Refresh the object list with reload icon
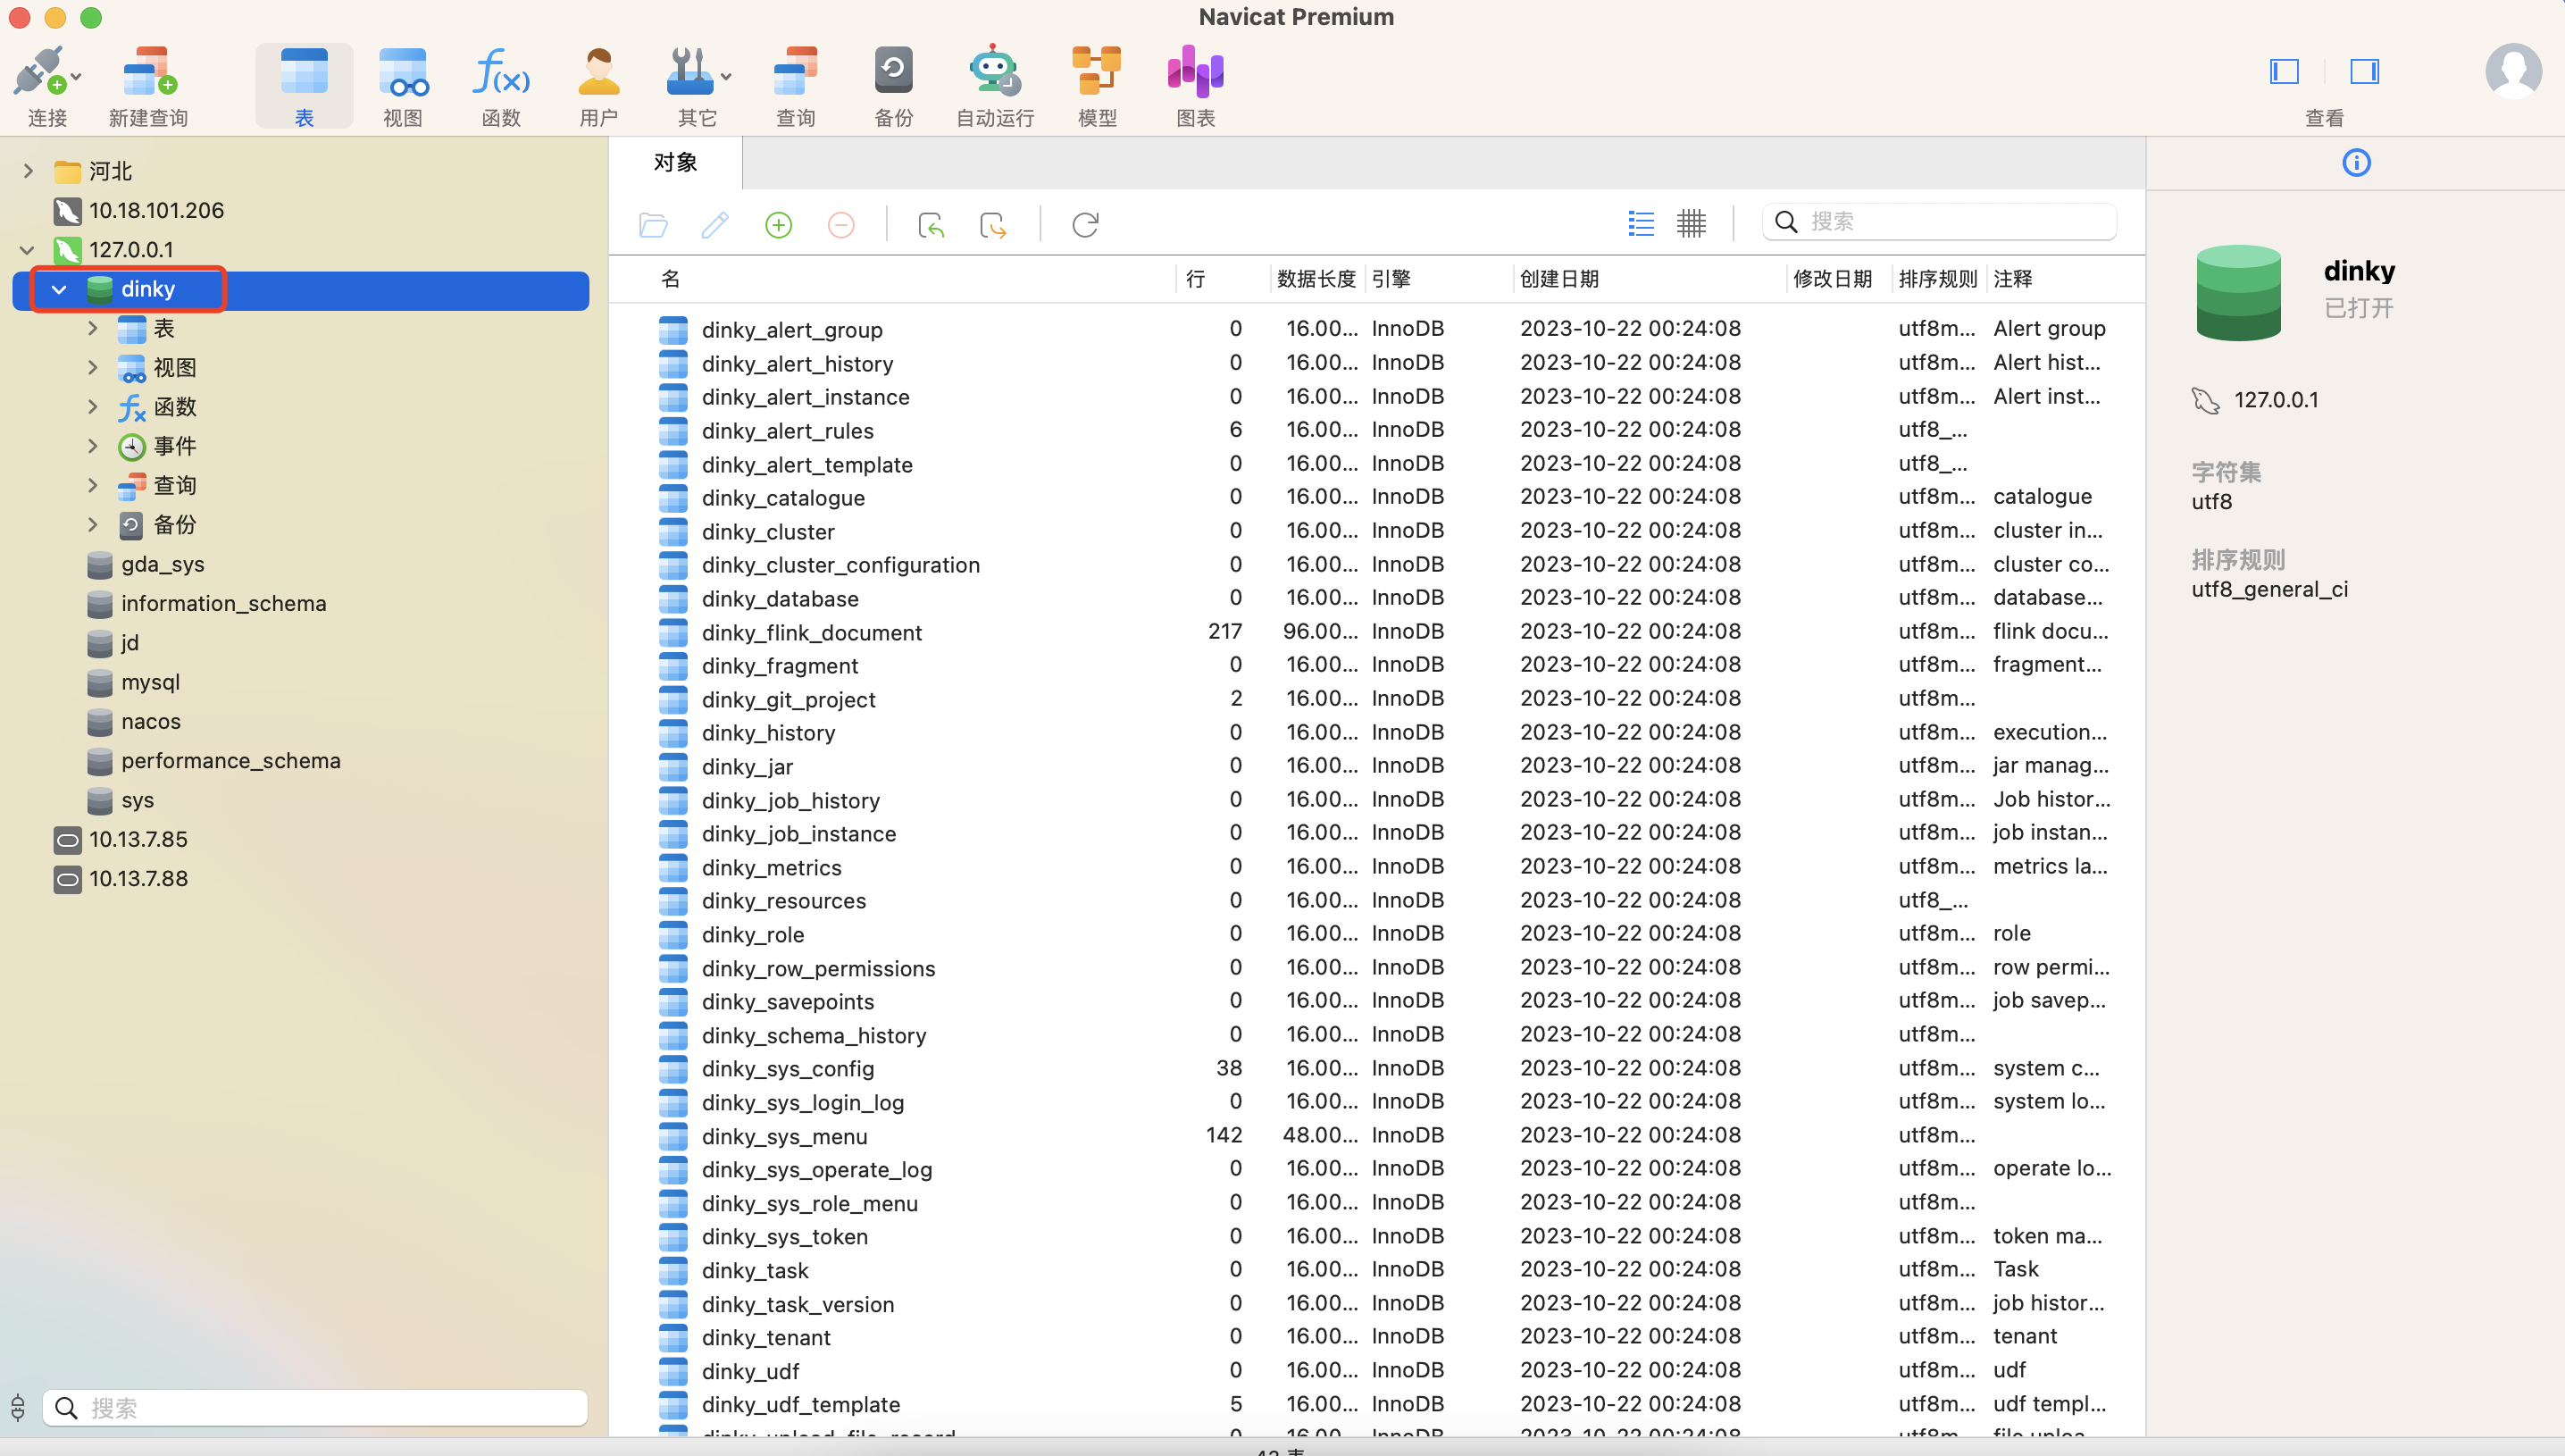Screen dimensions: 2565x1456 pyautogui.click(x=1084, y=225)
